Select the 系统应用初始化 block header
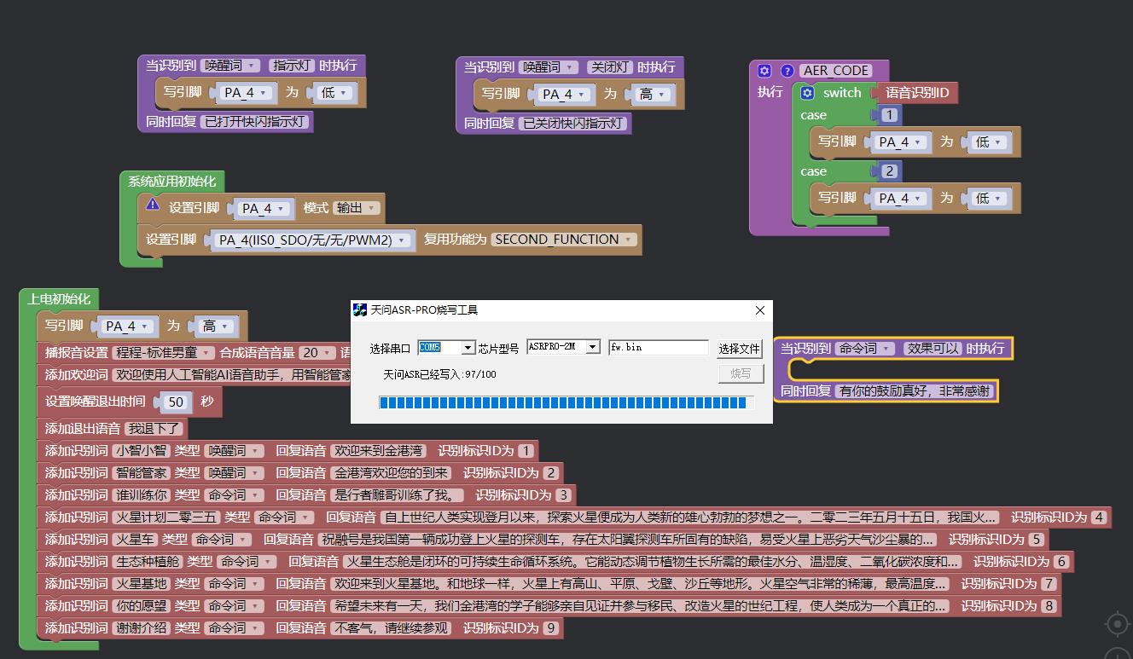1133x659 pixels. 171,182
